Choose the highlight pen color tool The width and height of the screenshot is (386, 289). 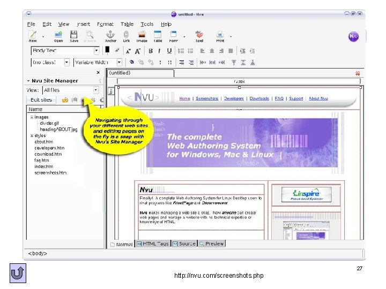(117, 51)
